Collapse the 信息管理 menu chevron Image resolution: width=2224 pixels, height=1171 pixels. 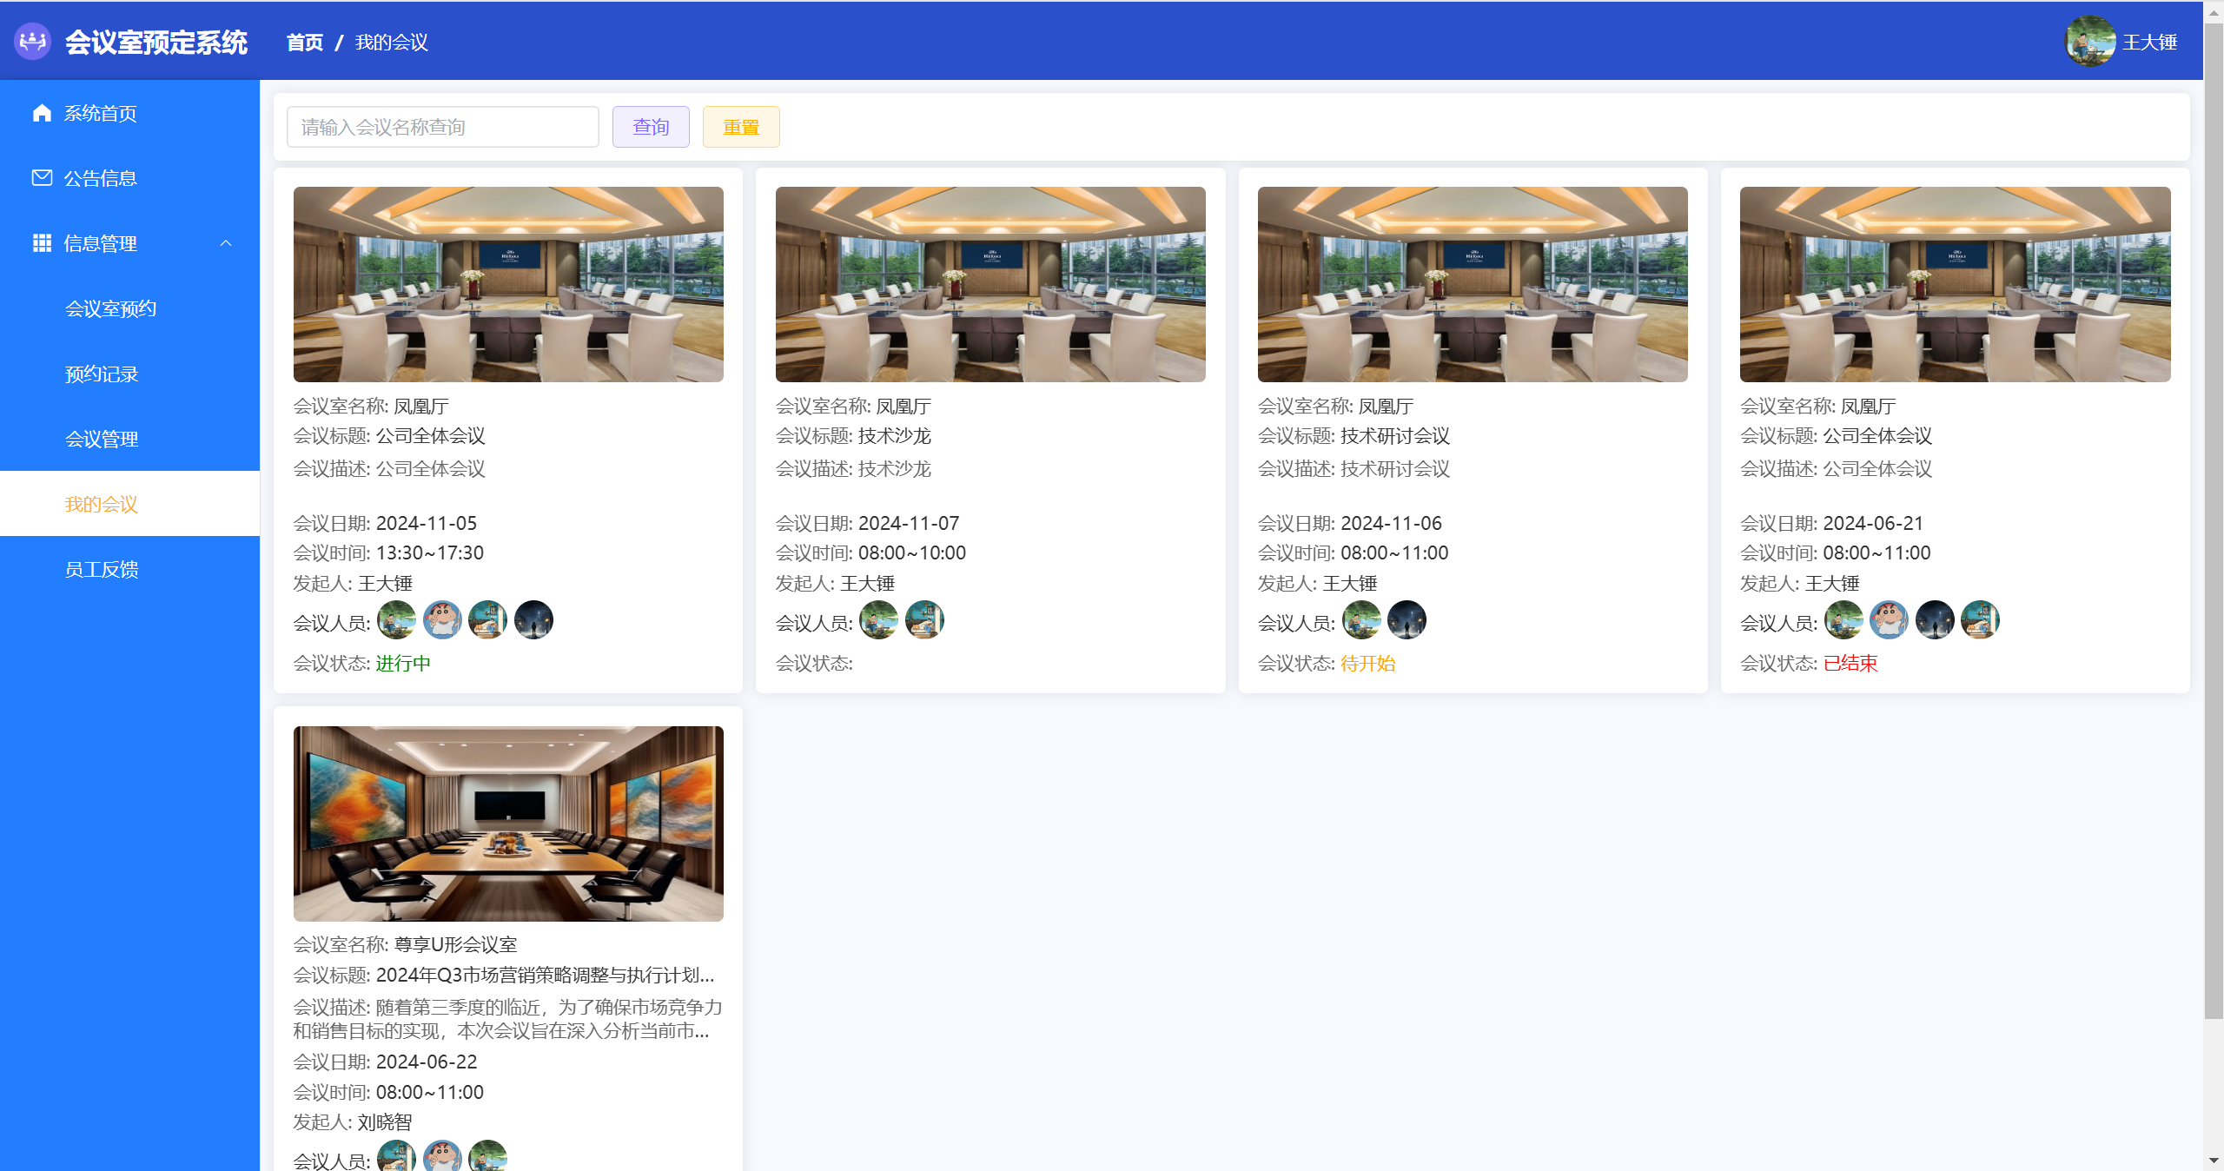pyautogui.click(x=226, y=243)
